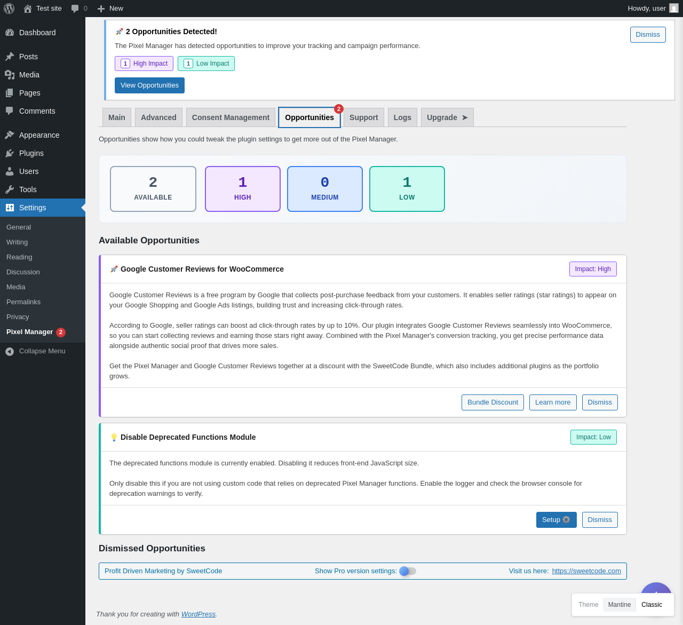Open the sweetcode.com link
The width and height of the screenshot is (683, 625).
pos(586,571)
